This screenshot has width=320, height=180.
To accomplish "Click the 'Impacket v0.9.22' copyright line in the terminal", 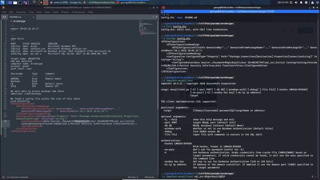I will pyautogui.click(x=198, y=83).
